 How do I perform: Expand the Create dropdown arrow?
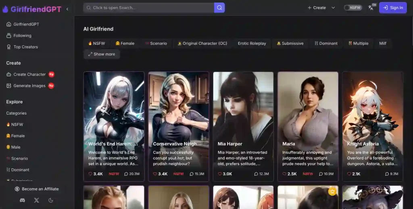click(x=333, y=8)
